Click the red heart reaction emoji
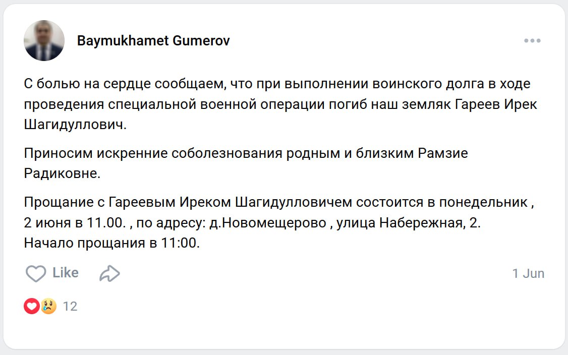This screenshot has width=568, height=355. pos(32,306)
